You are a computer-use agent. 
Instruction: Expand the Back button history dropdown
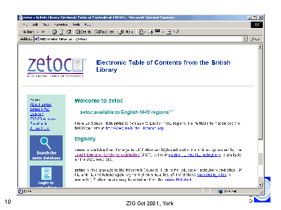[38, 32]
